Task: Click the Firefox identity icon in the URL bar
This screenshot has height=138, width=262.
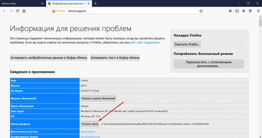Action: tap(58, 11)
